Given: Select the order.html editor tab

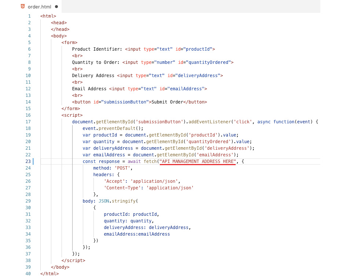Looking at the screenshot, I should pos(40,7).
